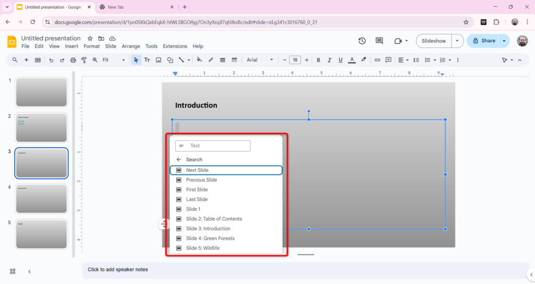Select the text box tool

click(147, 60)
